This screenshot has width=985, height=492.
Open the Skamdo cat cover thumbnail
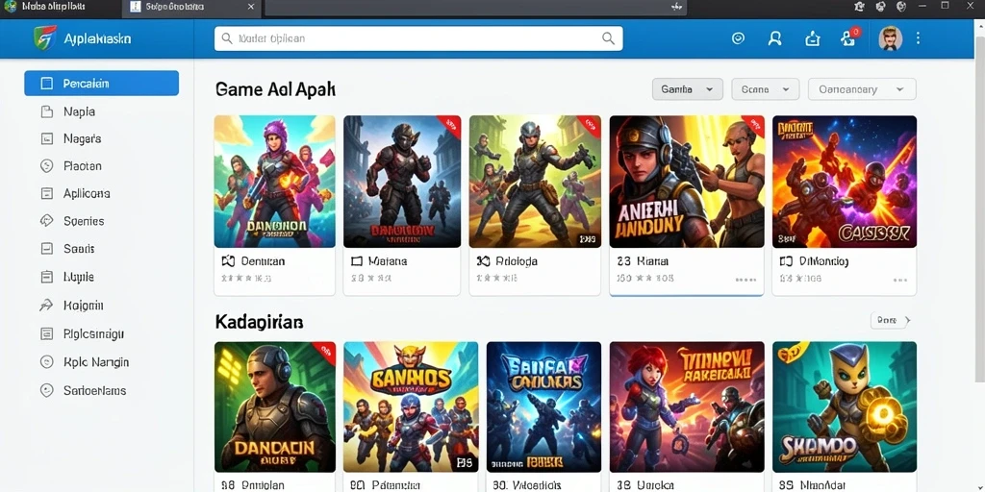click(x=845, y=406)
